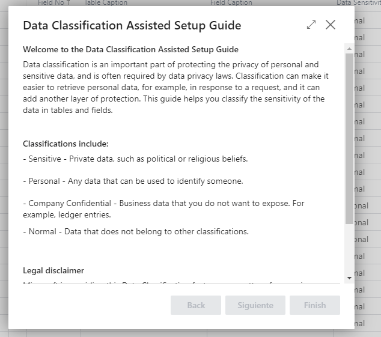Click the vertical scrollbar thumb

point(349,138)
